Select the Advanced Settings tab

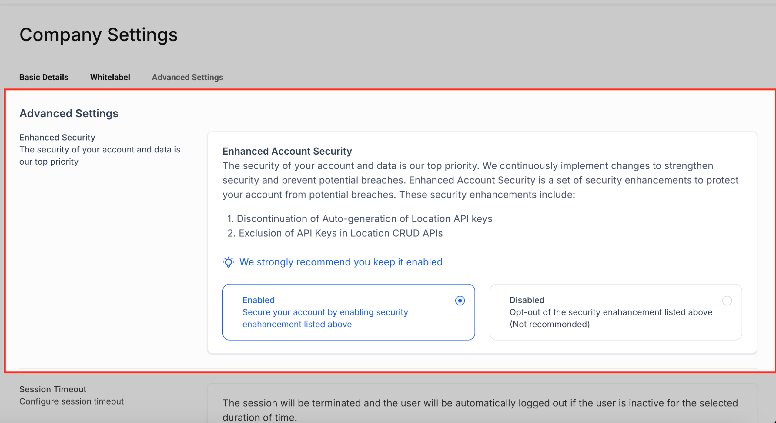coord(187,77)
